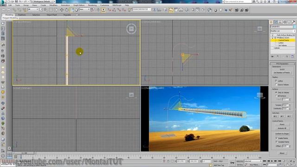Select the All Vertices radio button
The width and height of the screenshot is (297, 167).
pyautogui.click(x=276, y=96)
